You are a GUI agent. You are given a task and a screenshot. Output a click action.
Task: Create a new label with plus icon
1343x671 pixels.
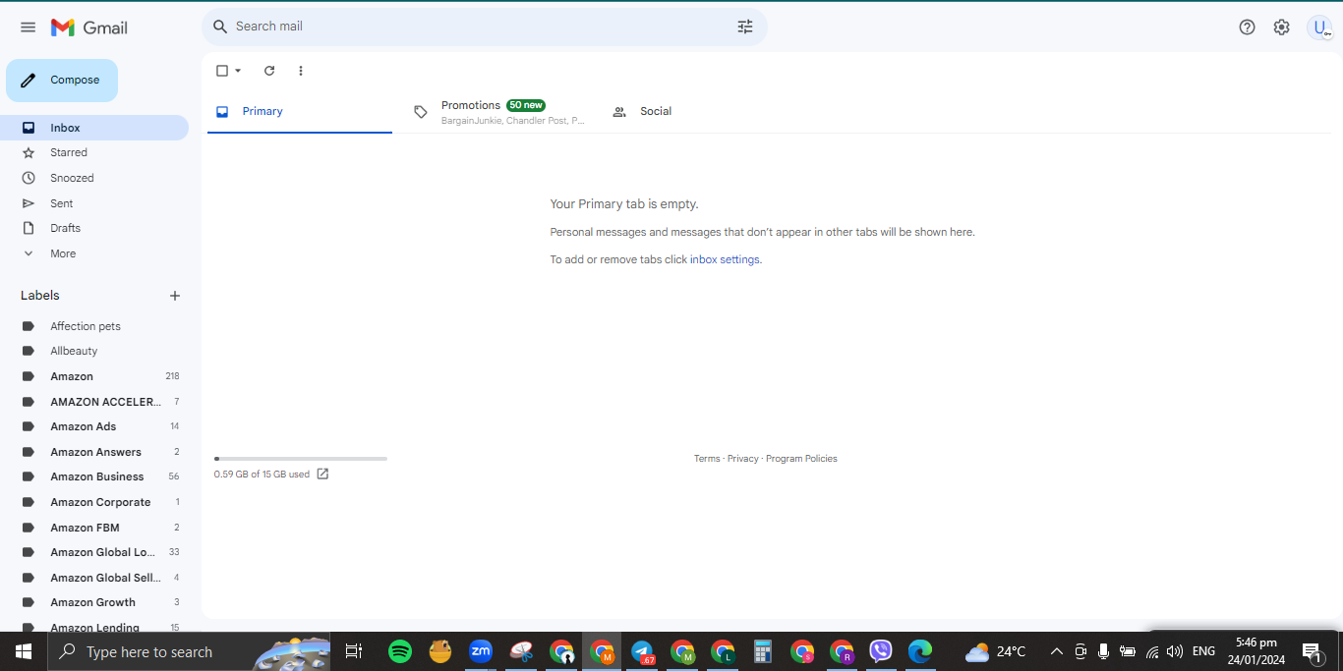175,296
